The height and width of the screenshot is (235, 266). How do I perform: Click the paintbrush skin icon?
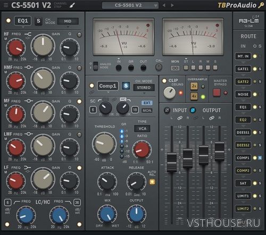(72, 5)
